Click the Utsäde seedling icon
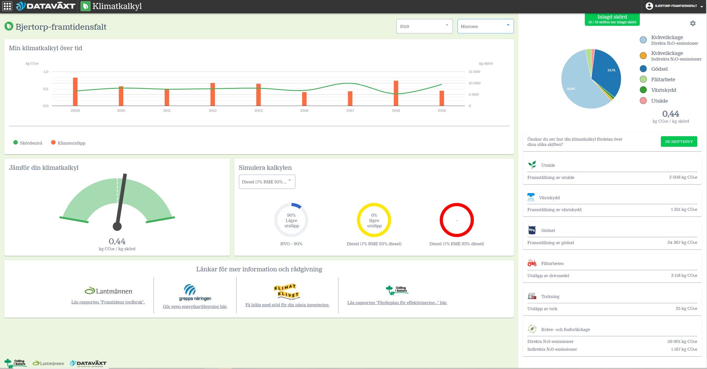 click(532, 165)
